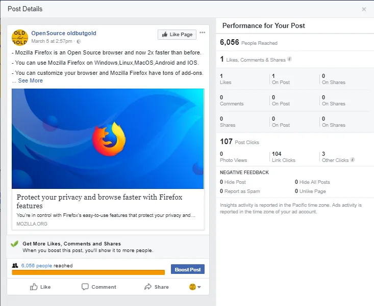The image size is (374, 306).
Task: Click the On Post value in the Likes row
Action: (281, 79)
